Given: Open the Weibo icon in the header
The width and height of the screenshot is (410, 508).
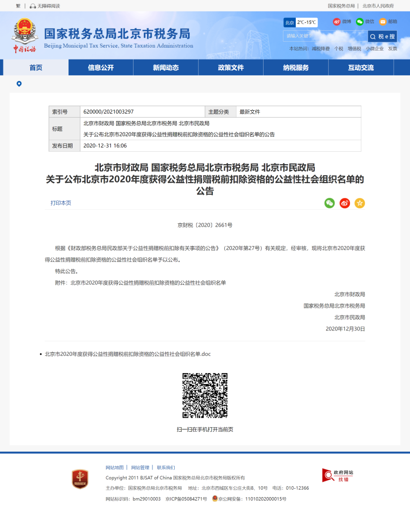Looking at the screenshot, I should click(337, 22).
